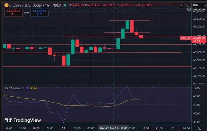Viewport: 207px width, 131px height.
Task: Toggle fullscreen chart view icon
Action: tap(187, 5)
